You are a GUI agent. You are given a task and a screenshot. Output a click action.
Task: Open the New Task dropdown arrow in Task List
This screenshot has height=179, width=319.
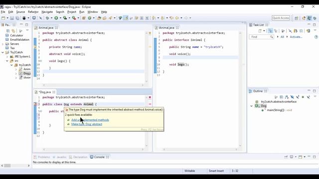[264, 31]
